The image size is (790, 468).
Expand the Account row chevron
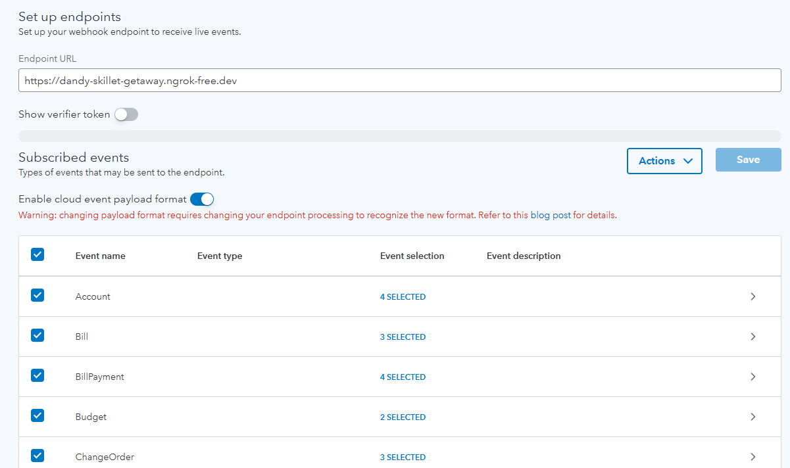coord(753,296)
